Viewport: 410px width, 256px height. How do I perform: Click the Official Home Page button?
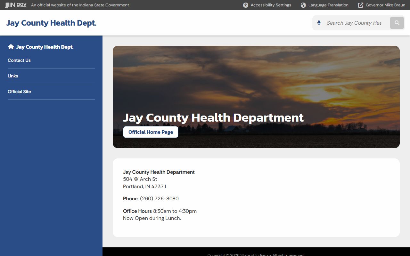point(151,132)
